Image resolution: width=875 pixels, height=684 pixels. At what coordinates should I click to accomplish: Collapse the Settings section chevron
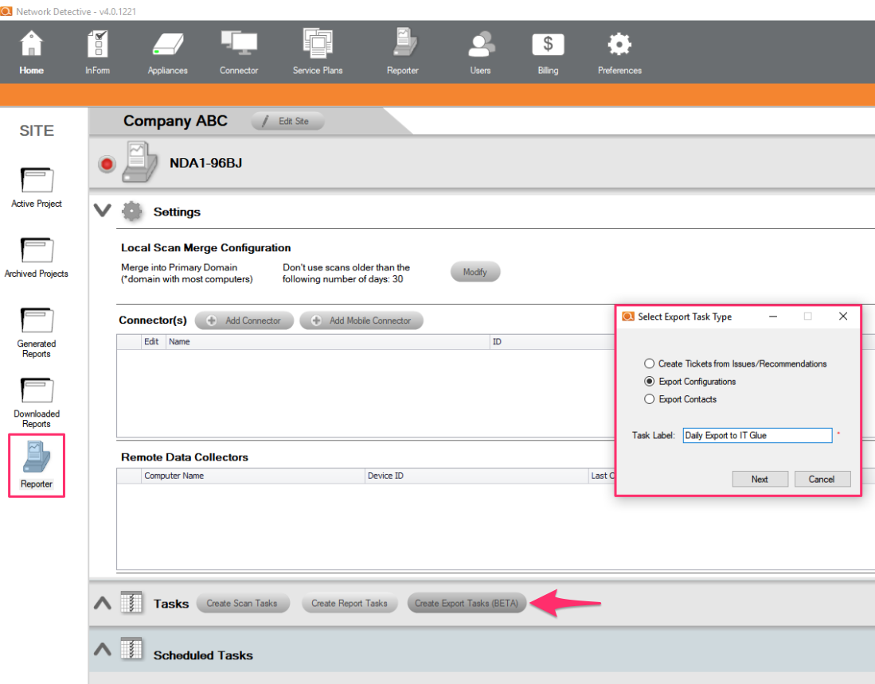click(x=102, y=212)
